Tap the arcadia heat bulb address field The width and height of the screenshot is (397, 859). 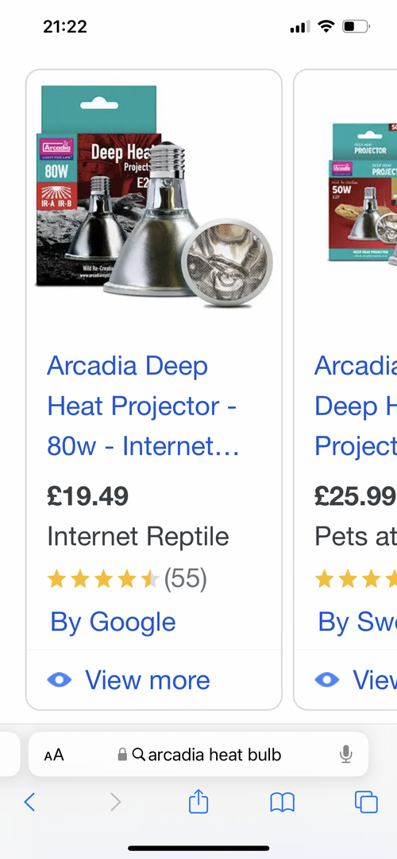(206, 755)
